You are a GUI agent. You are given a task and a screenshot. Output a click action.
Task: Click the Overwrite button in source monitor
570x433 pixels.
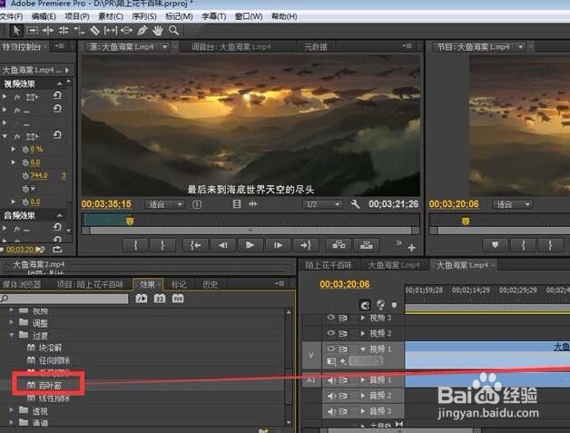coord(366,245)
